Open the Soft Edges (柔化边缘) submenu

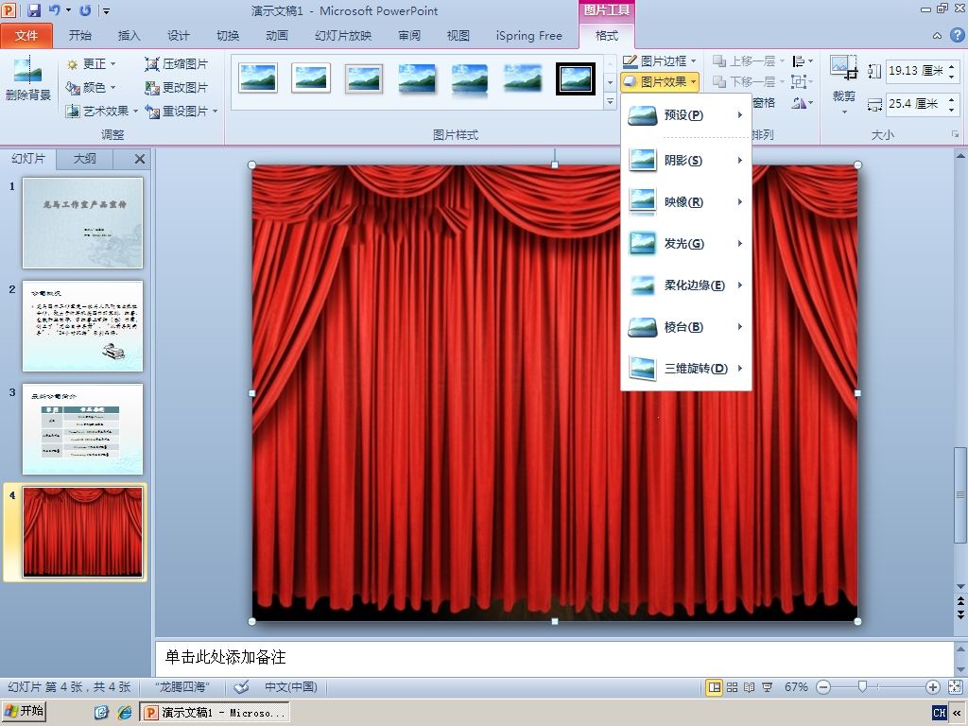686,285
